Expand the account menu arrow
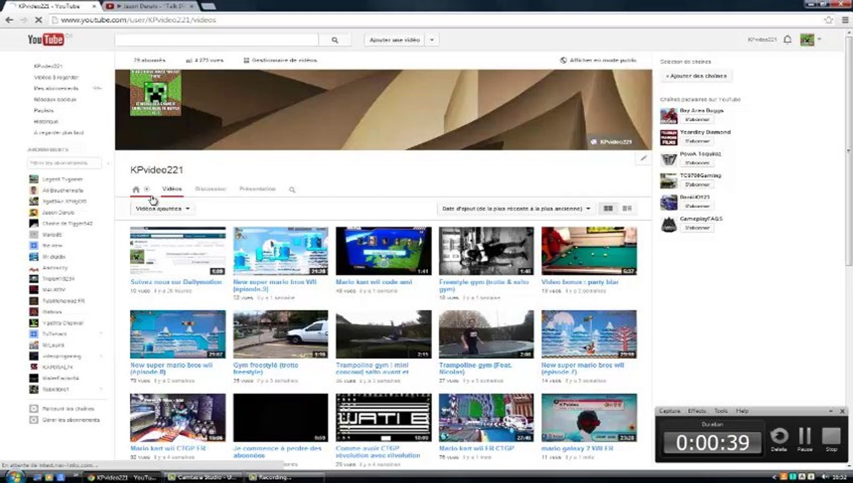This screenshot has width=853, height=483. coord(819,40)
